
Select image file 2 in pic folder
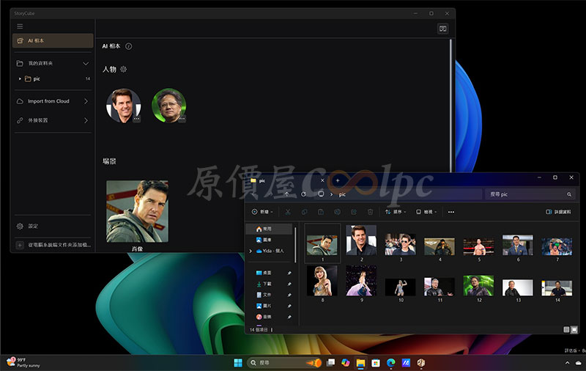361,243
